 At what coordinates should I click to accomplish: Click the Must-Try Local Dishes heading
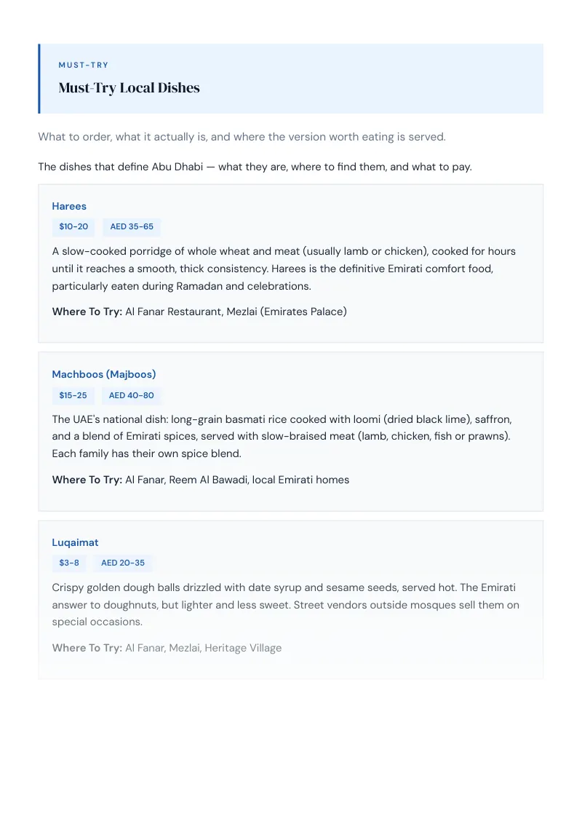click(129, 88)
